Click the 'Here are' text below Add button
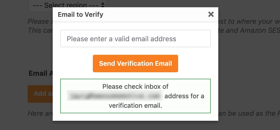This screenshot has height=130, width=280. (x=40, y=113)
